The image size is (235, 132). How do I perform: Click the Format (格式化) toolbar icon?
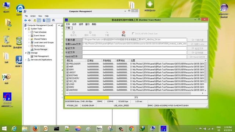(x=73, y=33)
